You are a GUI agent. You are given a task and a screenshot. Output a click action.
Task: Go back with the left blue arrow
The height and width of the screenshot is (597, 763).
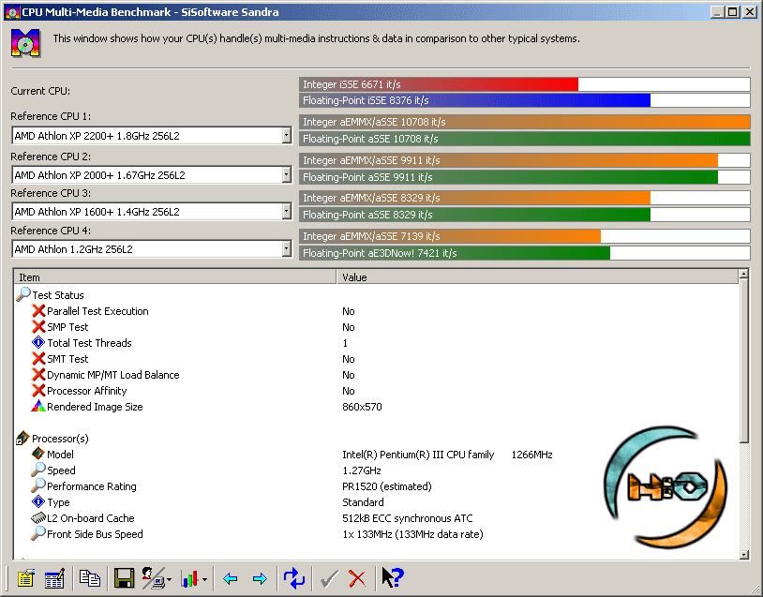(x=231, y=579)
